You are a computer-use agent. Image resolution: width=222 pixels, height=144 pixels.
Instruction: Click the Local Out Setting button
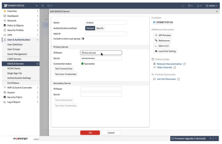pos(165,51)
